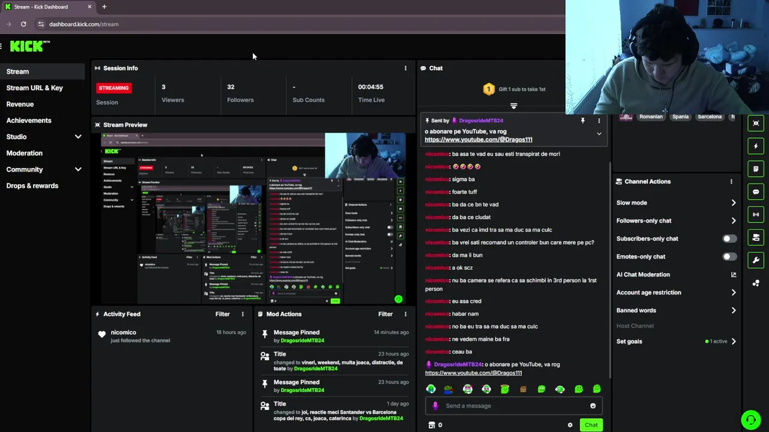Expand Account age restriction settings
769x432 pixels.
click(733, 292)
